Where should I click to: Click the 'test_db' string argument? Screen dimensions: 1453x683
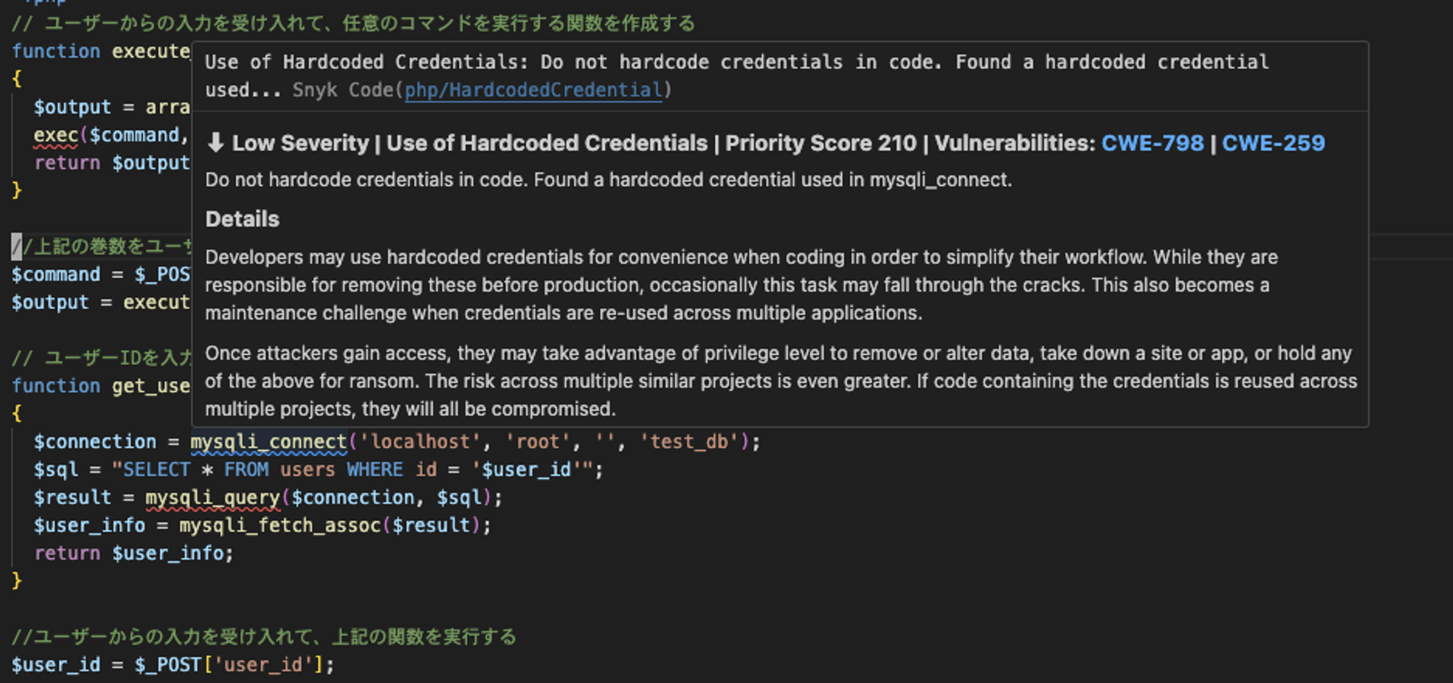click(x=688, y=442)
